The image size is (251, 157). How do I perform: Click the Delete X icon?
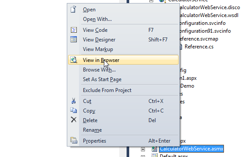(x=74, y=119)
